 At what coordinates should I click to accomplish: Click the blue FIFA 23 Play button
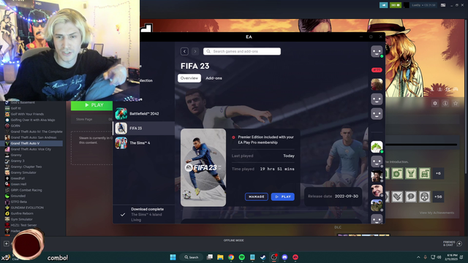283,197
